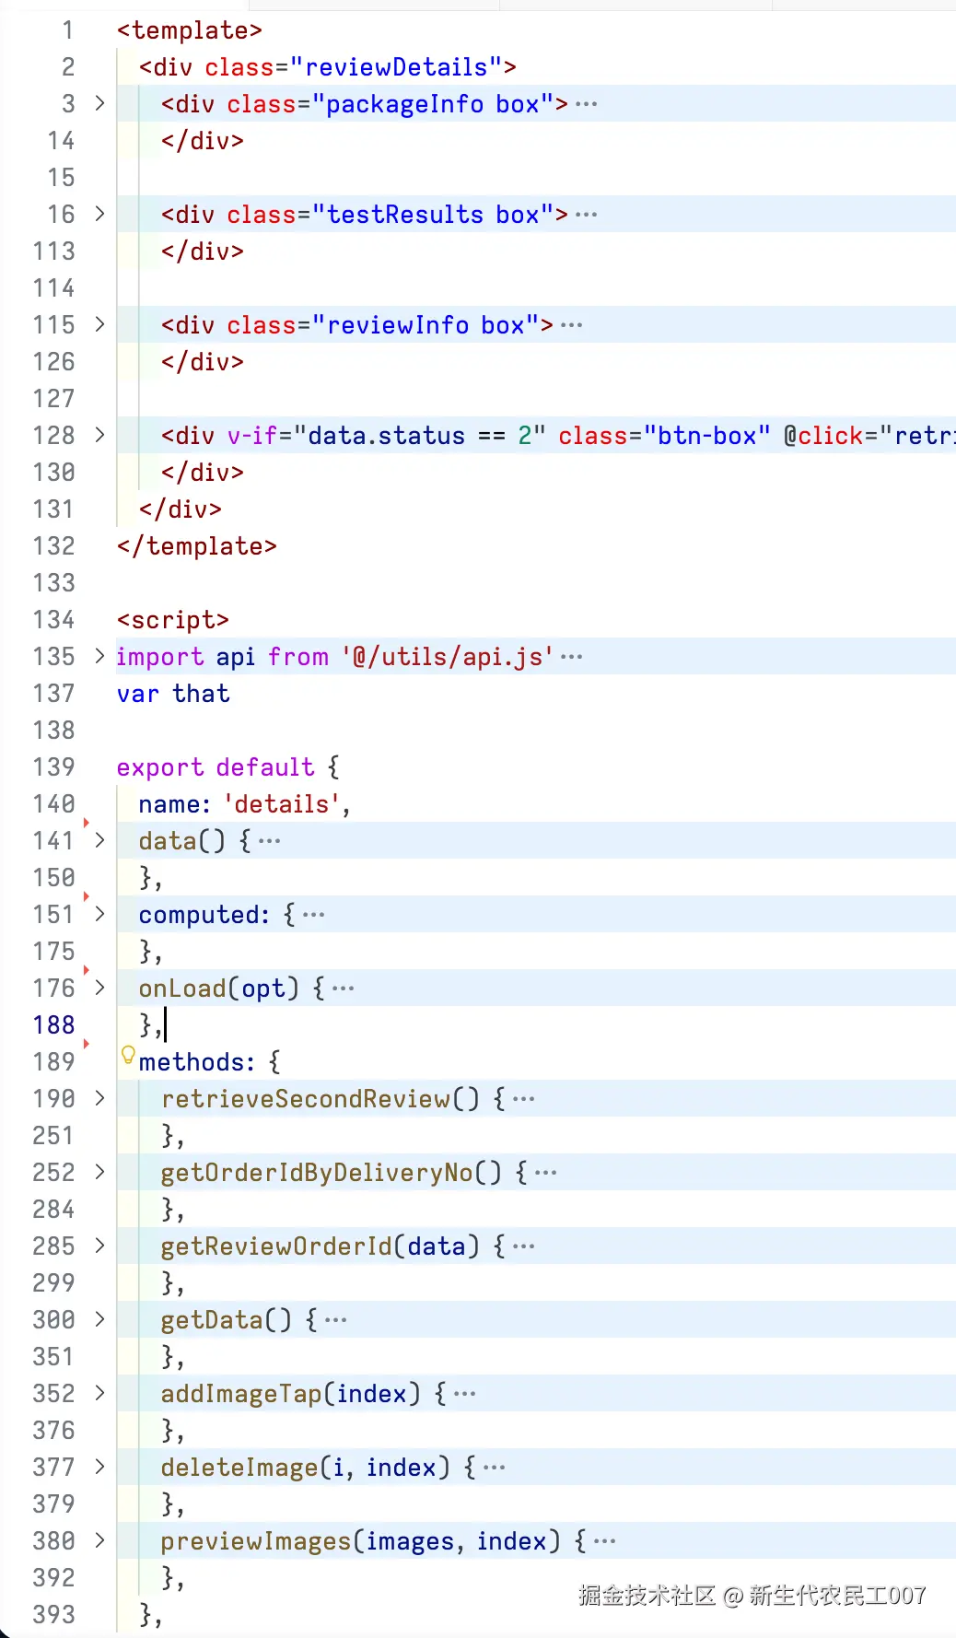Click the closing </template> tag
This screenshot has width=956, height=1638.
197,546
